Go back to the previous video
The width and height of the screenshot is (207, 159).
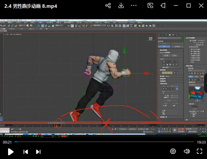click(x=26, y=152)
